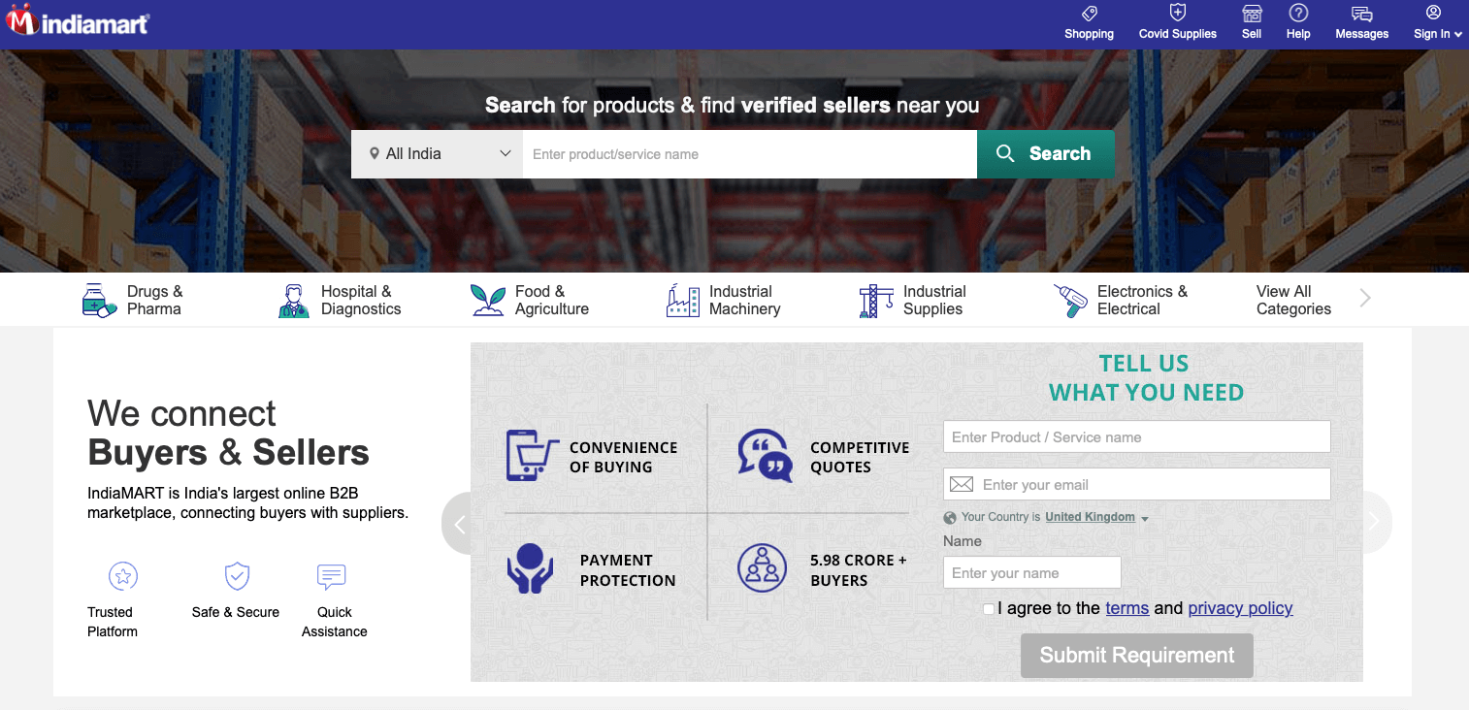1469x710 pixels.
Task: Click the View All Categories link
Action: pos(1293,301)
